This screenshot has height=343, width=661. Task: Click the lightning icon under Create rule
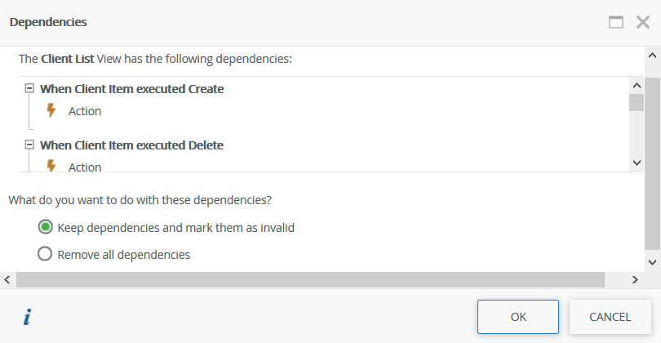coord(51,110)
